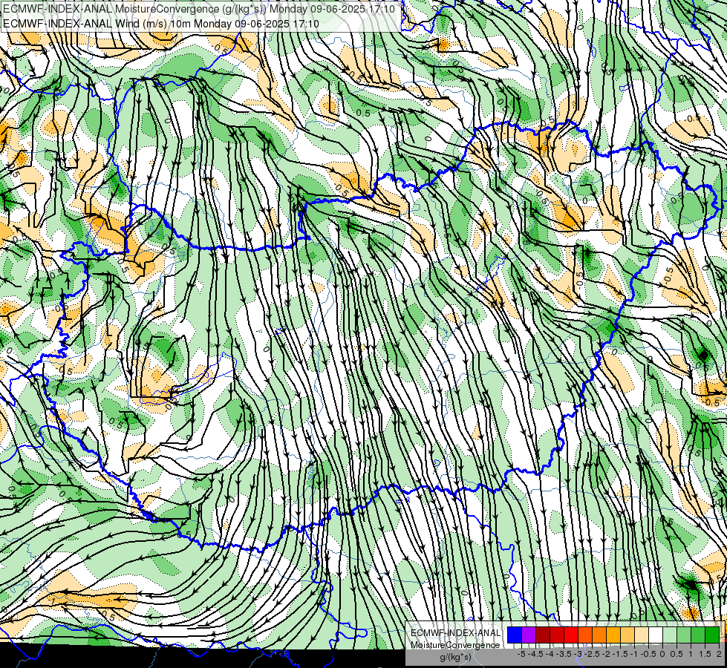
Task: Click the purple legend color swatch
Action: point(529,635)
